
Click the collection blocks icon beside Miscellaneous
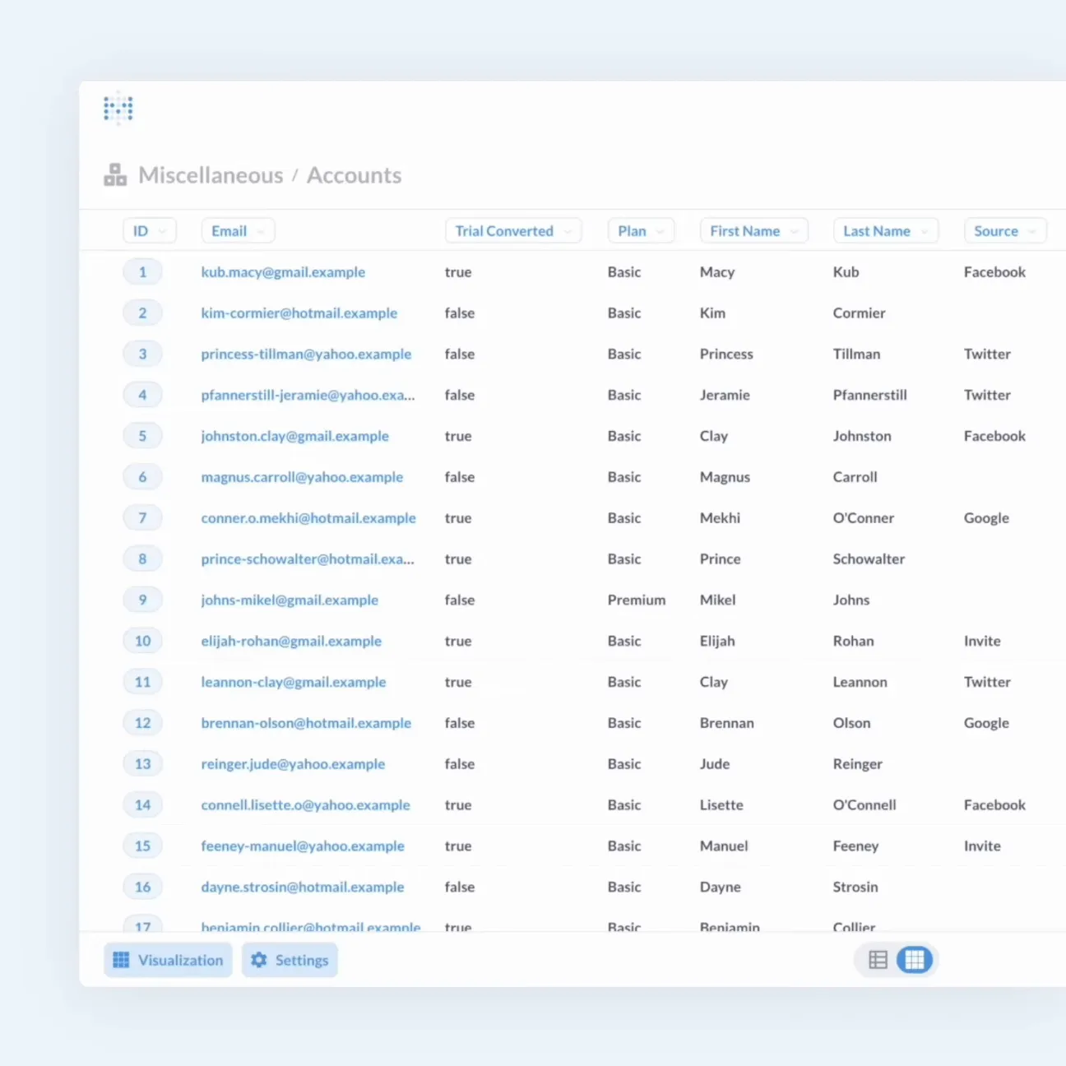115,175
